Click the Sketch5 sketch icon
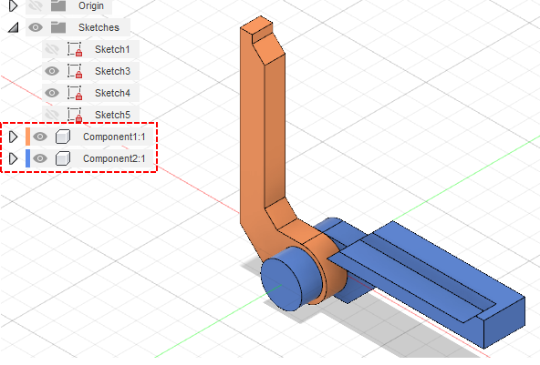 (75, 114)
